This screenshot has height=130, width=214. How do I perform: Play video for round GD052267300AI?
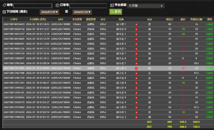(136, 108)
